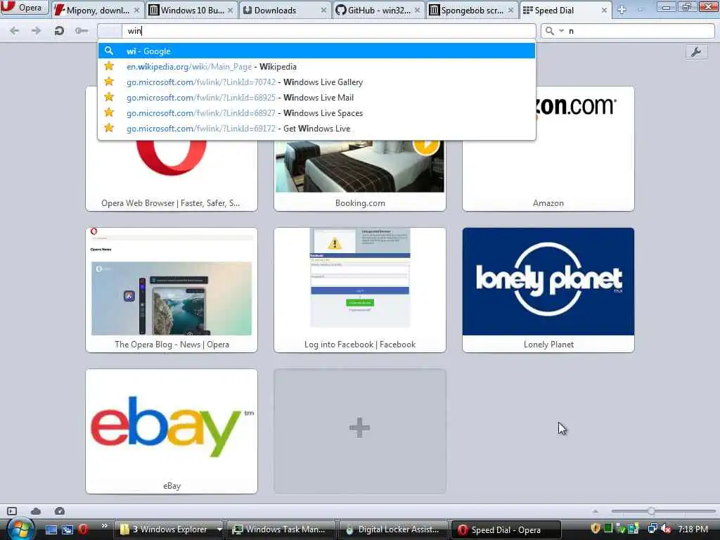
Task: Click the green CPU meter tray icon
Action: point(608,529)
